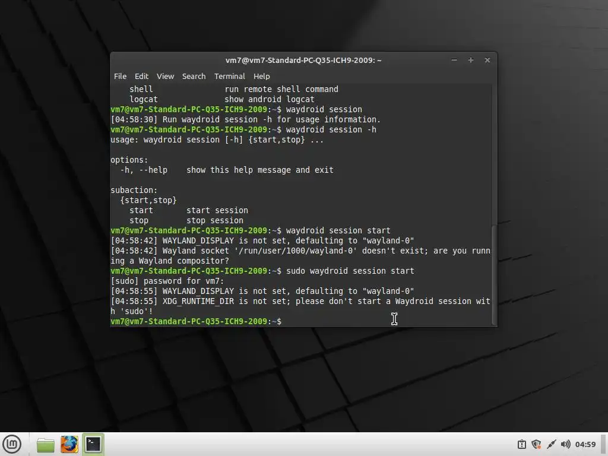Open the update manager shield icon

[536, 444]
